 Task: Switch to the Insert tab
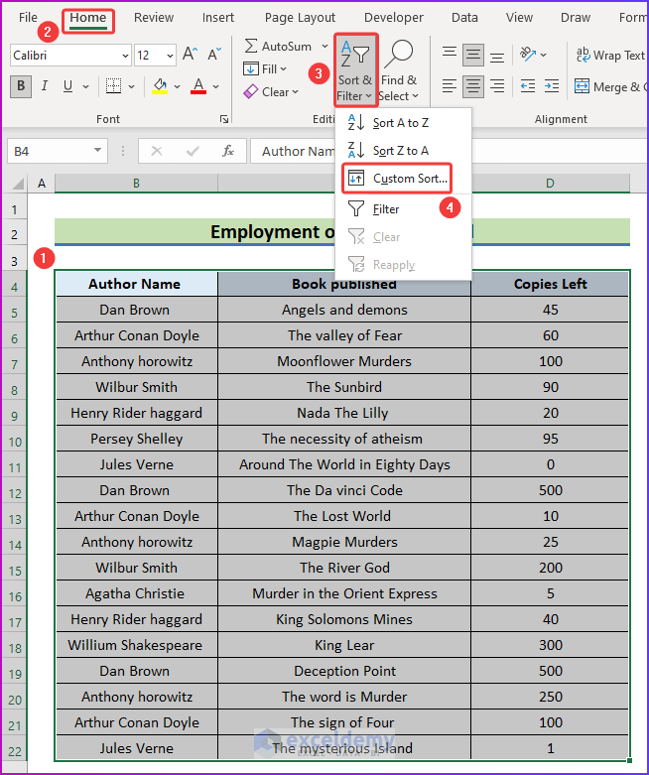click(218, 18)
